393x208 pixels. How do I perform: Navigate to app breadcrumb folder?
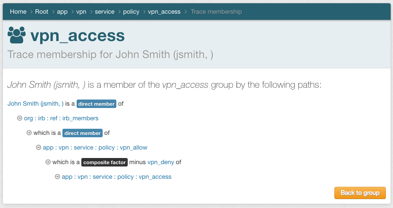[x=62, y=11]
